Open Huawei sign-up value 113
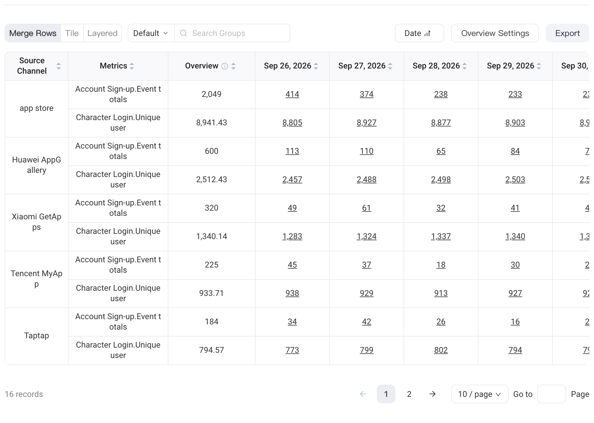The image size is (594, 423). [x=292, y=151]
